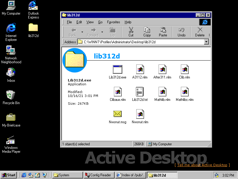Select the Lib312d.exe application file

[x=118, y=72]
